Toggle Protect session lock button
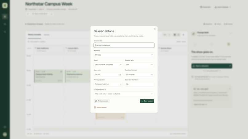 pos(102,101)
